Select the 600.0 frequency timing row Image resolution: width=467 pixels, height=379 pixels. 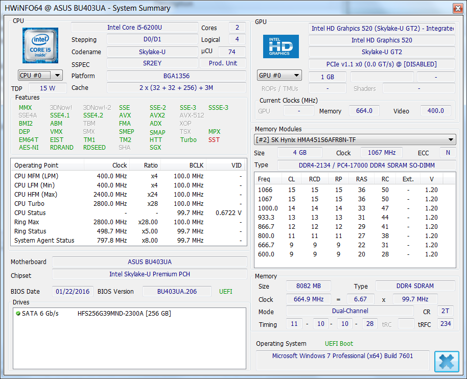pos(355,254)
